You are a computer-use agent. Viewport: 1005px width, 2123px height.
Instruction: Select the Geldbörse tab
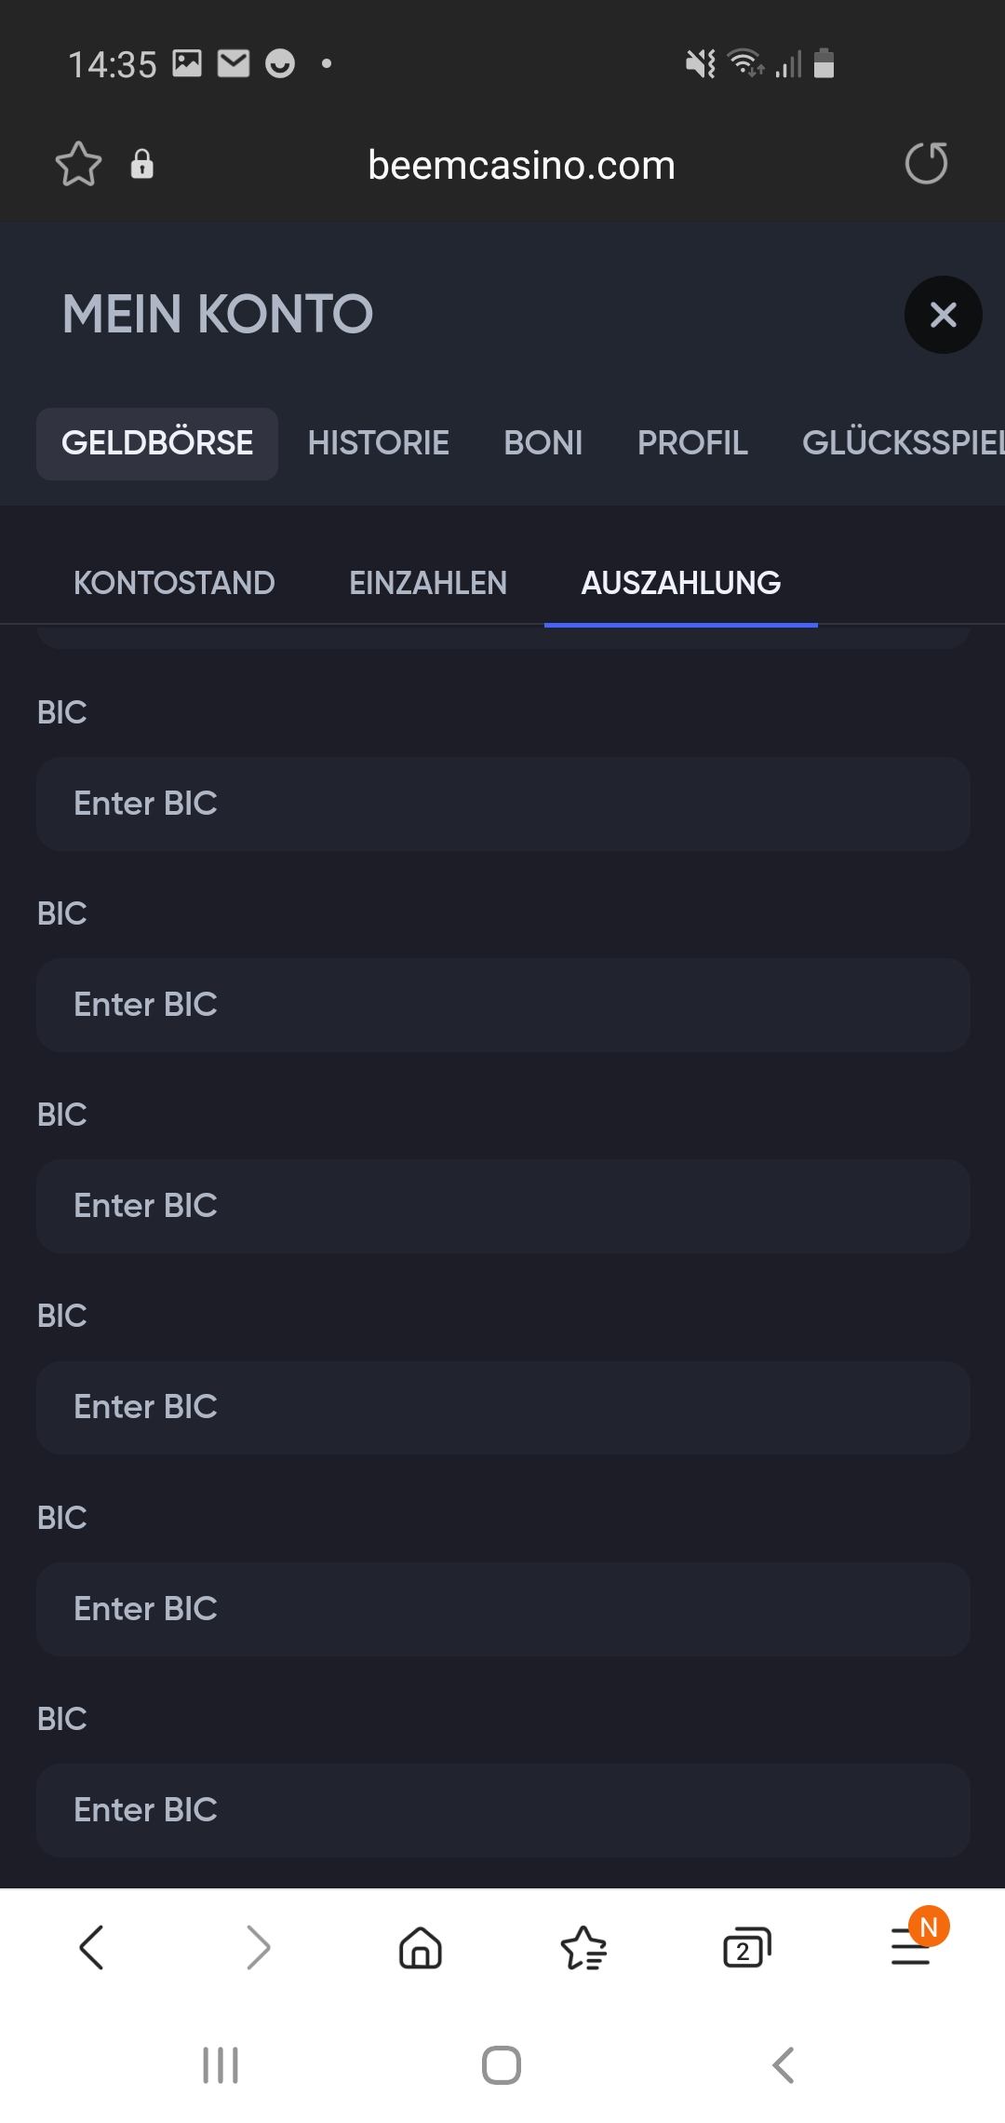157,443
